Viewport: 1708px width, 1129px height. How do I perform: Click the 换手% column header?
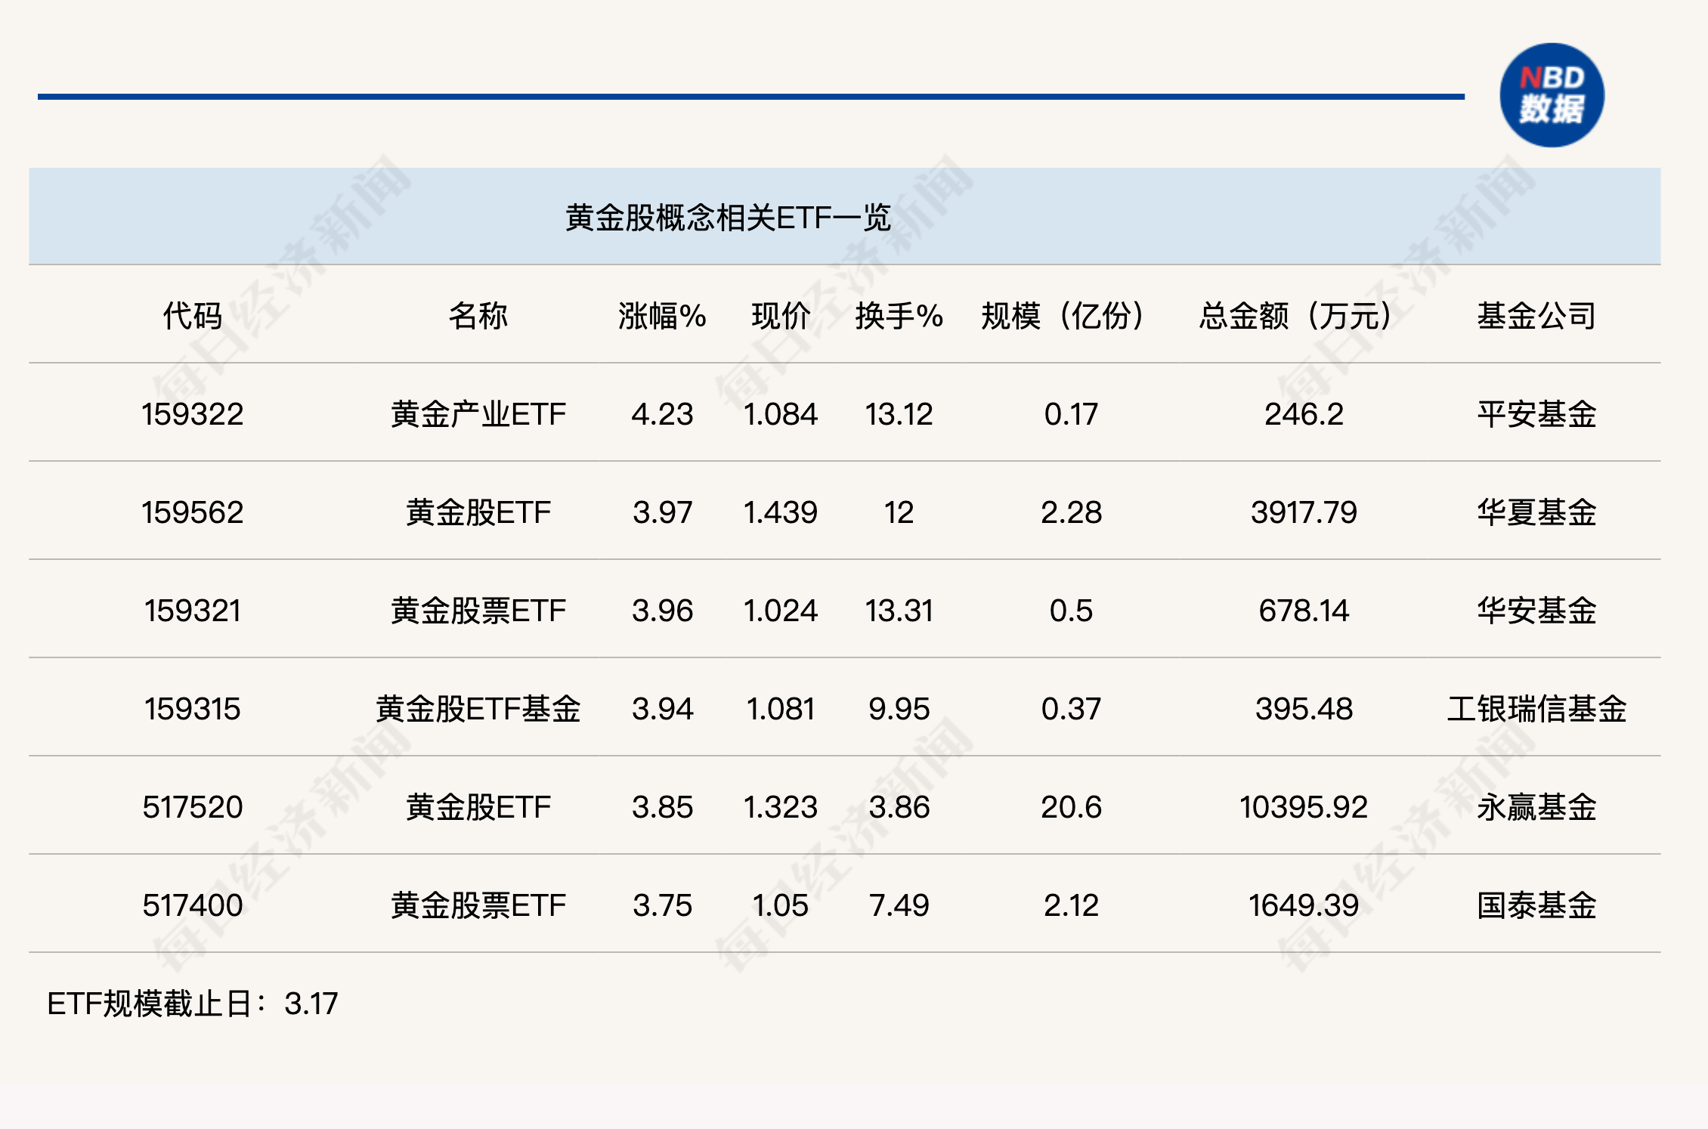click(899, 316)
